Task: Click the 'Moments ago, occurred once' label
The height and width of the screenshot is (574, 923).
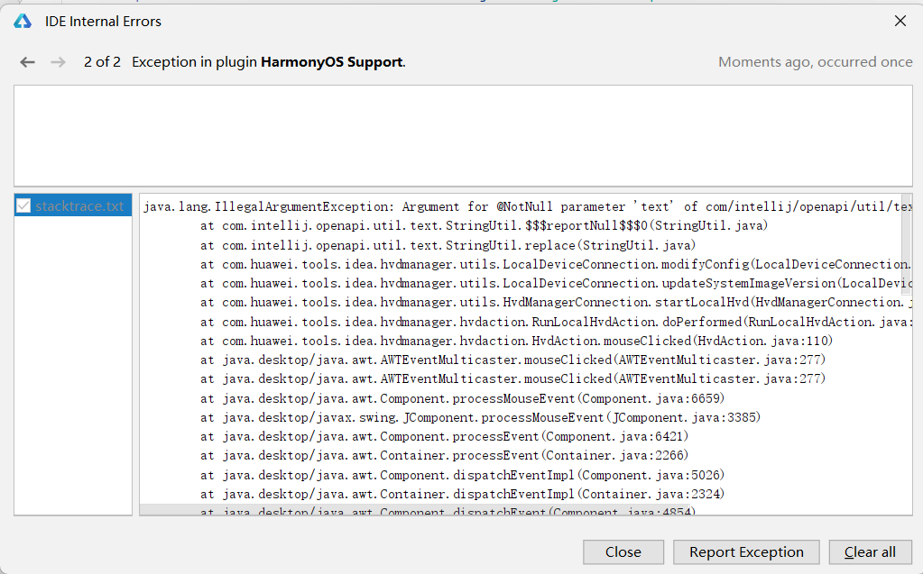Action: (816, 62)
